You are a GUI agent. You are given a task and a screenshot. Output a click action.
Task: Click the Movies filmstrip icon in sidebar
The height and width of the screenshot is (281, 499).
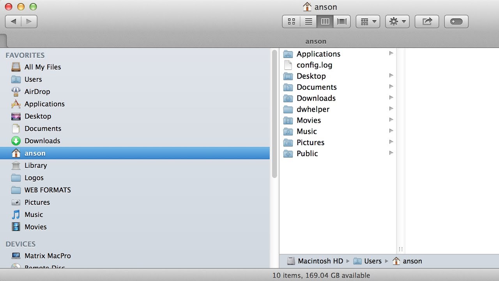coord(16,227)
